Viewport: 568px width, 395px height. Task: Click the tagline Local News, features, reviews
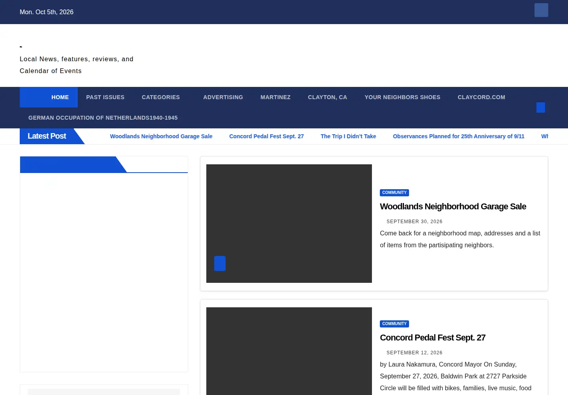coord(77,65)
